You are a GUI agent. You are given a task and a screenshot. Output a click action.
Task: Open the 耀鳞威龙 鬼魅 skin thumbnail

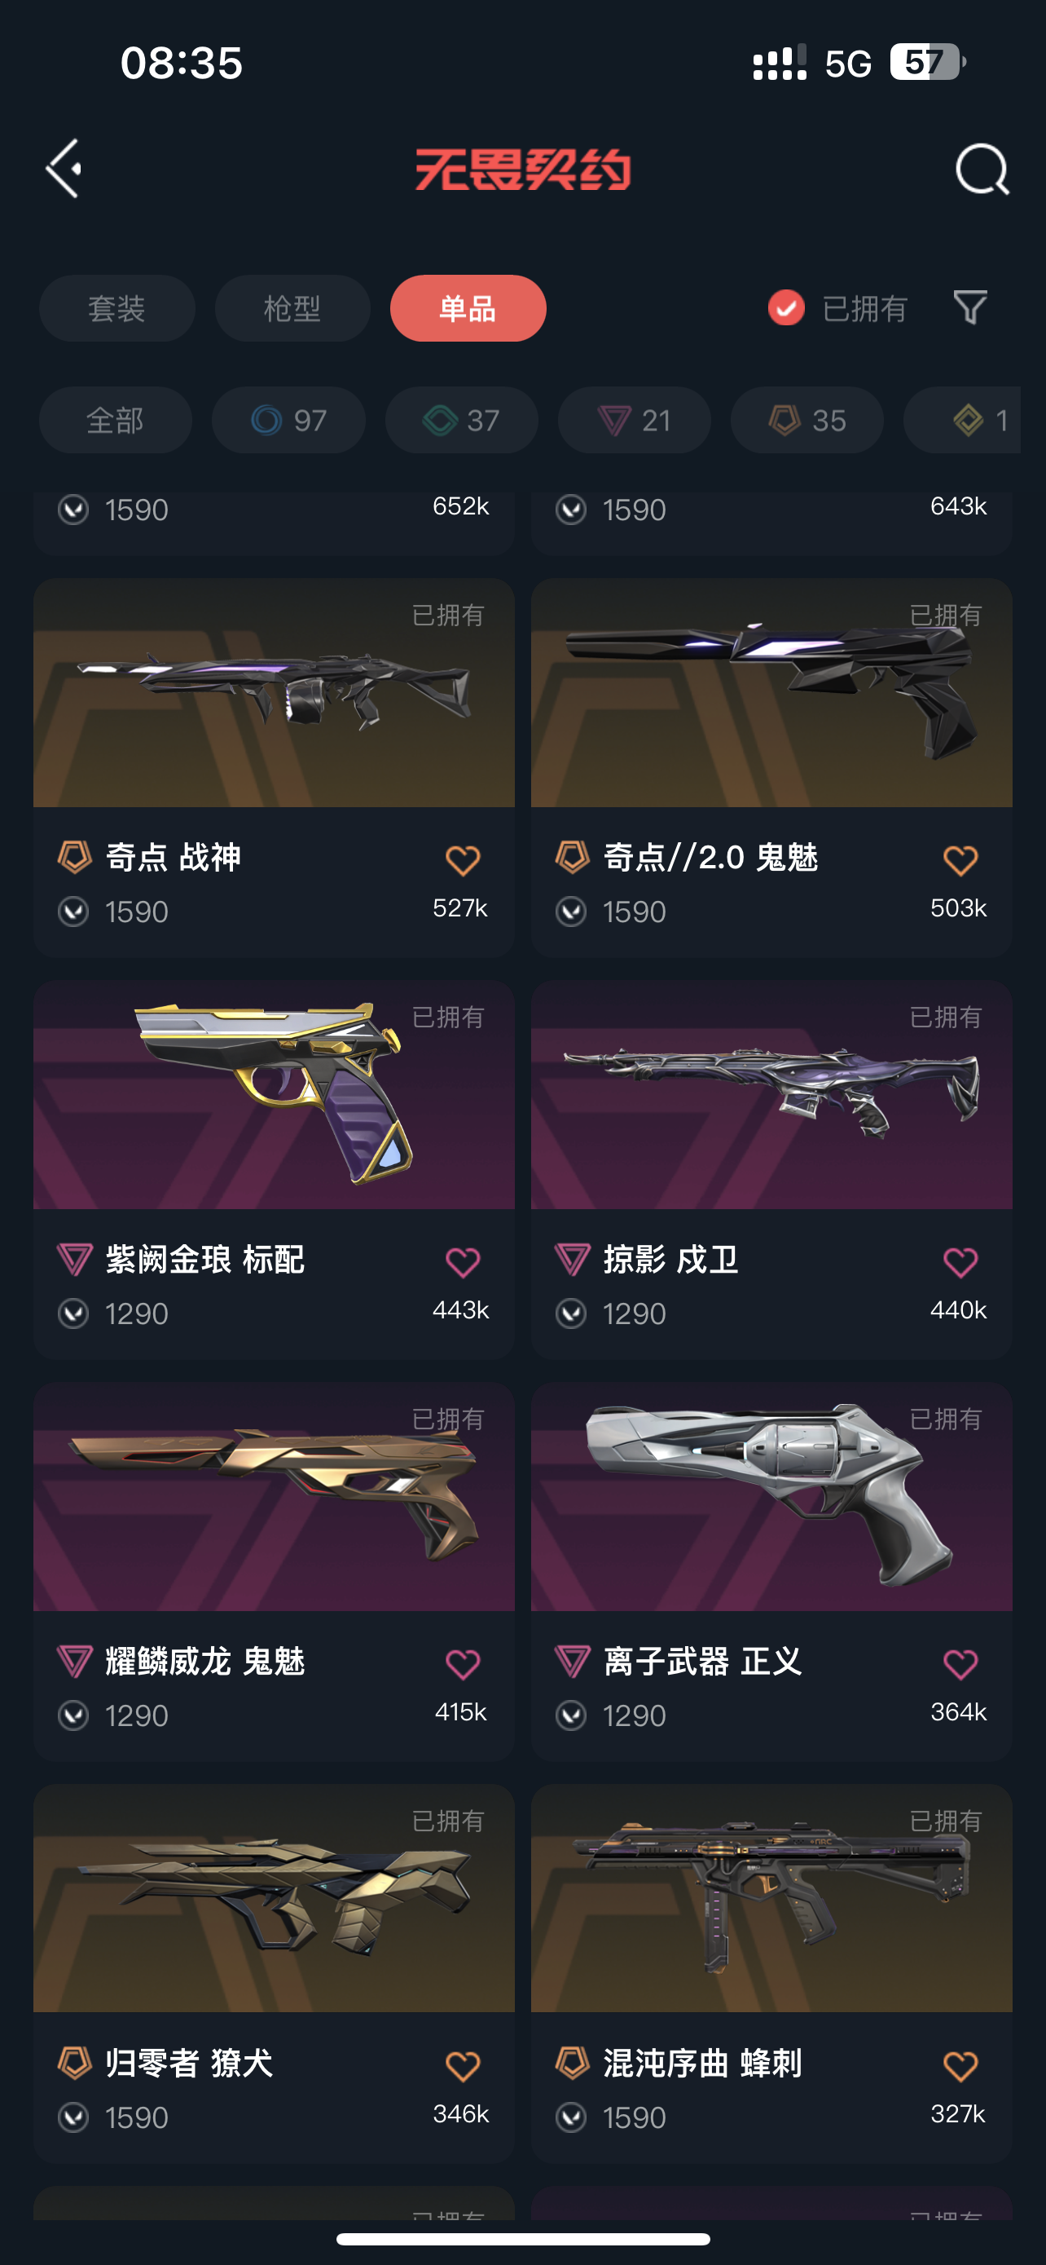point(274,1496)
